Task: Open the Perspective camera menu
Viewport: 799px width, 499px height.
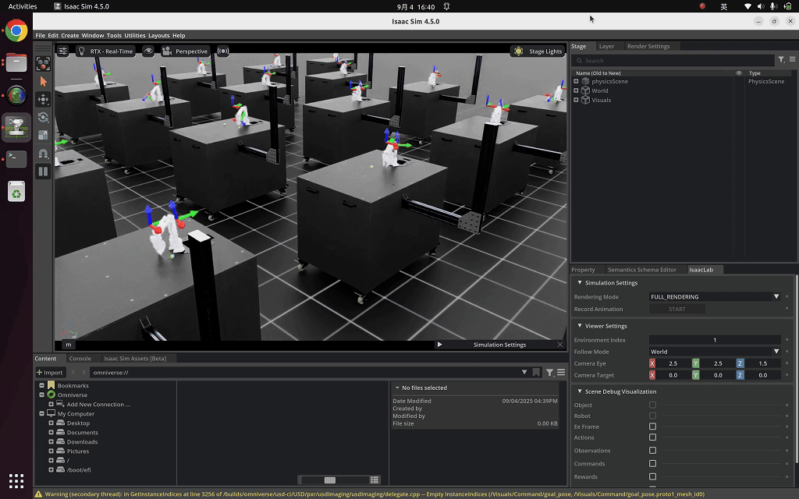Action: click(185, 51)
